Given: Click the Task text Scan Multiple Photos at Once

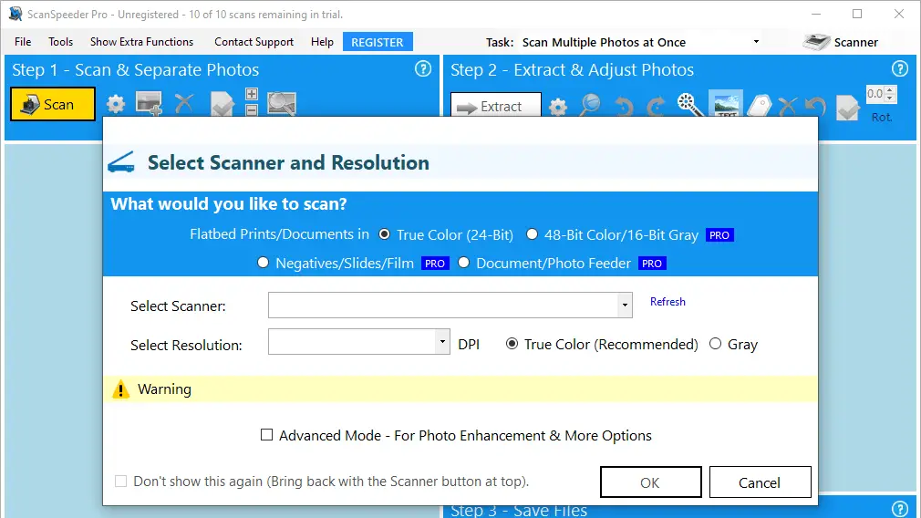Looking at the screenshot, I should click(604, 42).
